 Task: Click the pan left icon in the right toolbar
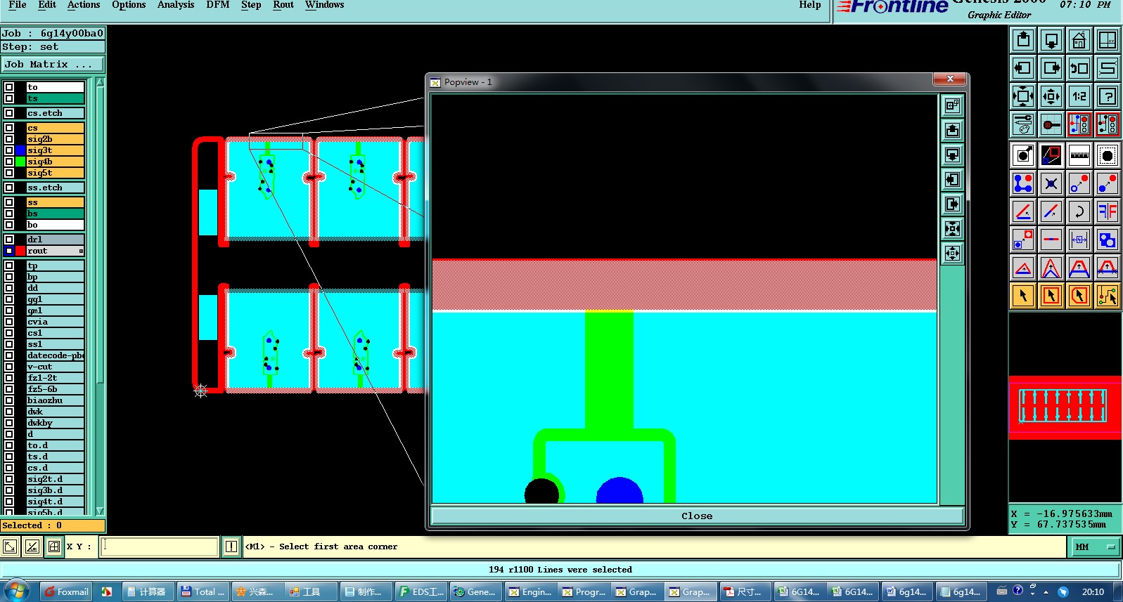point(1023,68)
